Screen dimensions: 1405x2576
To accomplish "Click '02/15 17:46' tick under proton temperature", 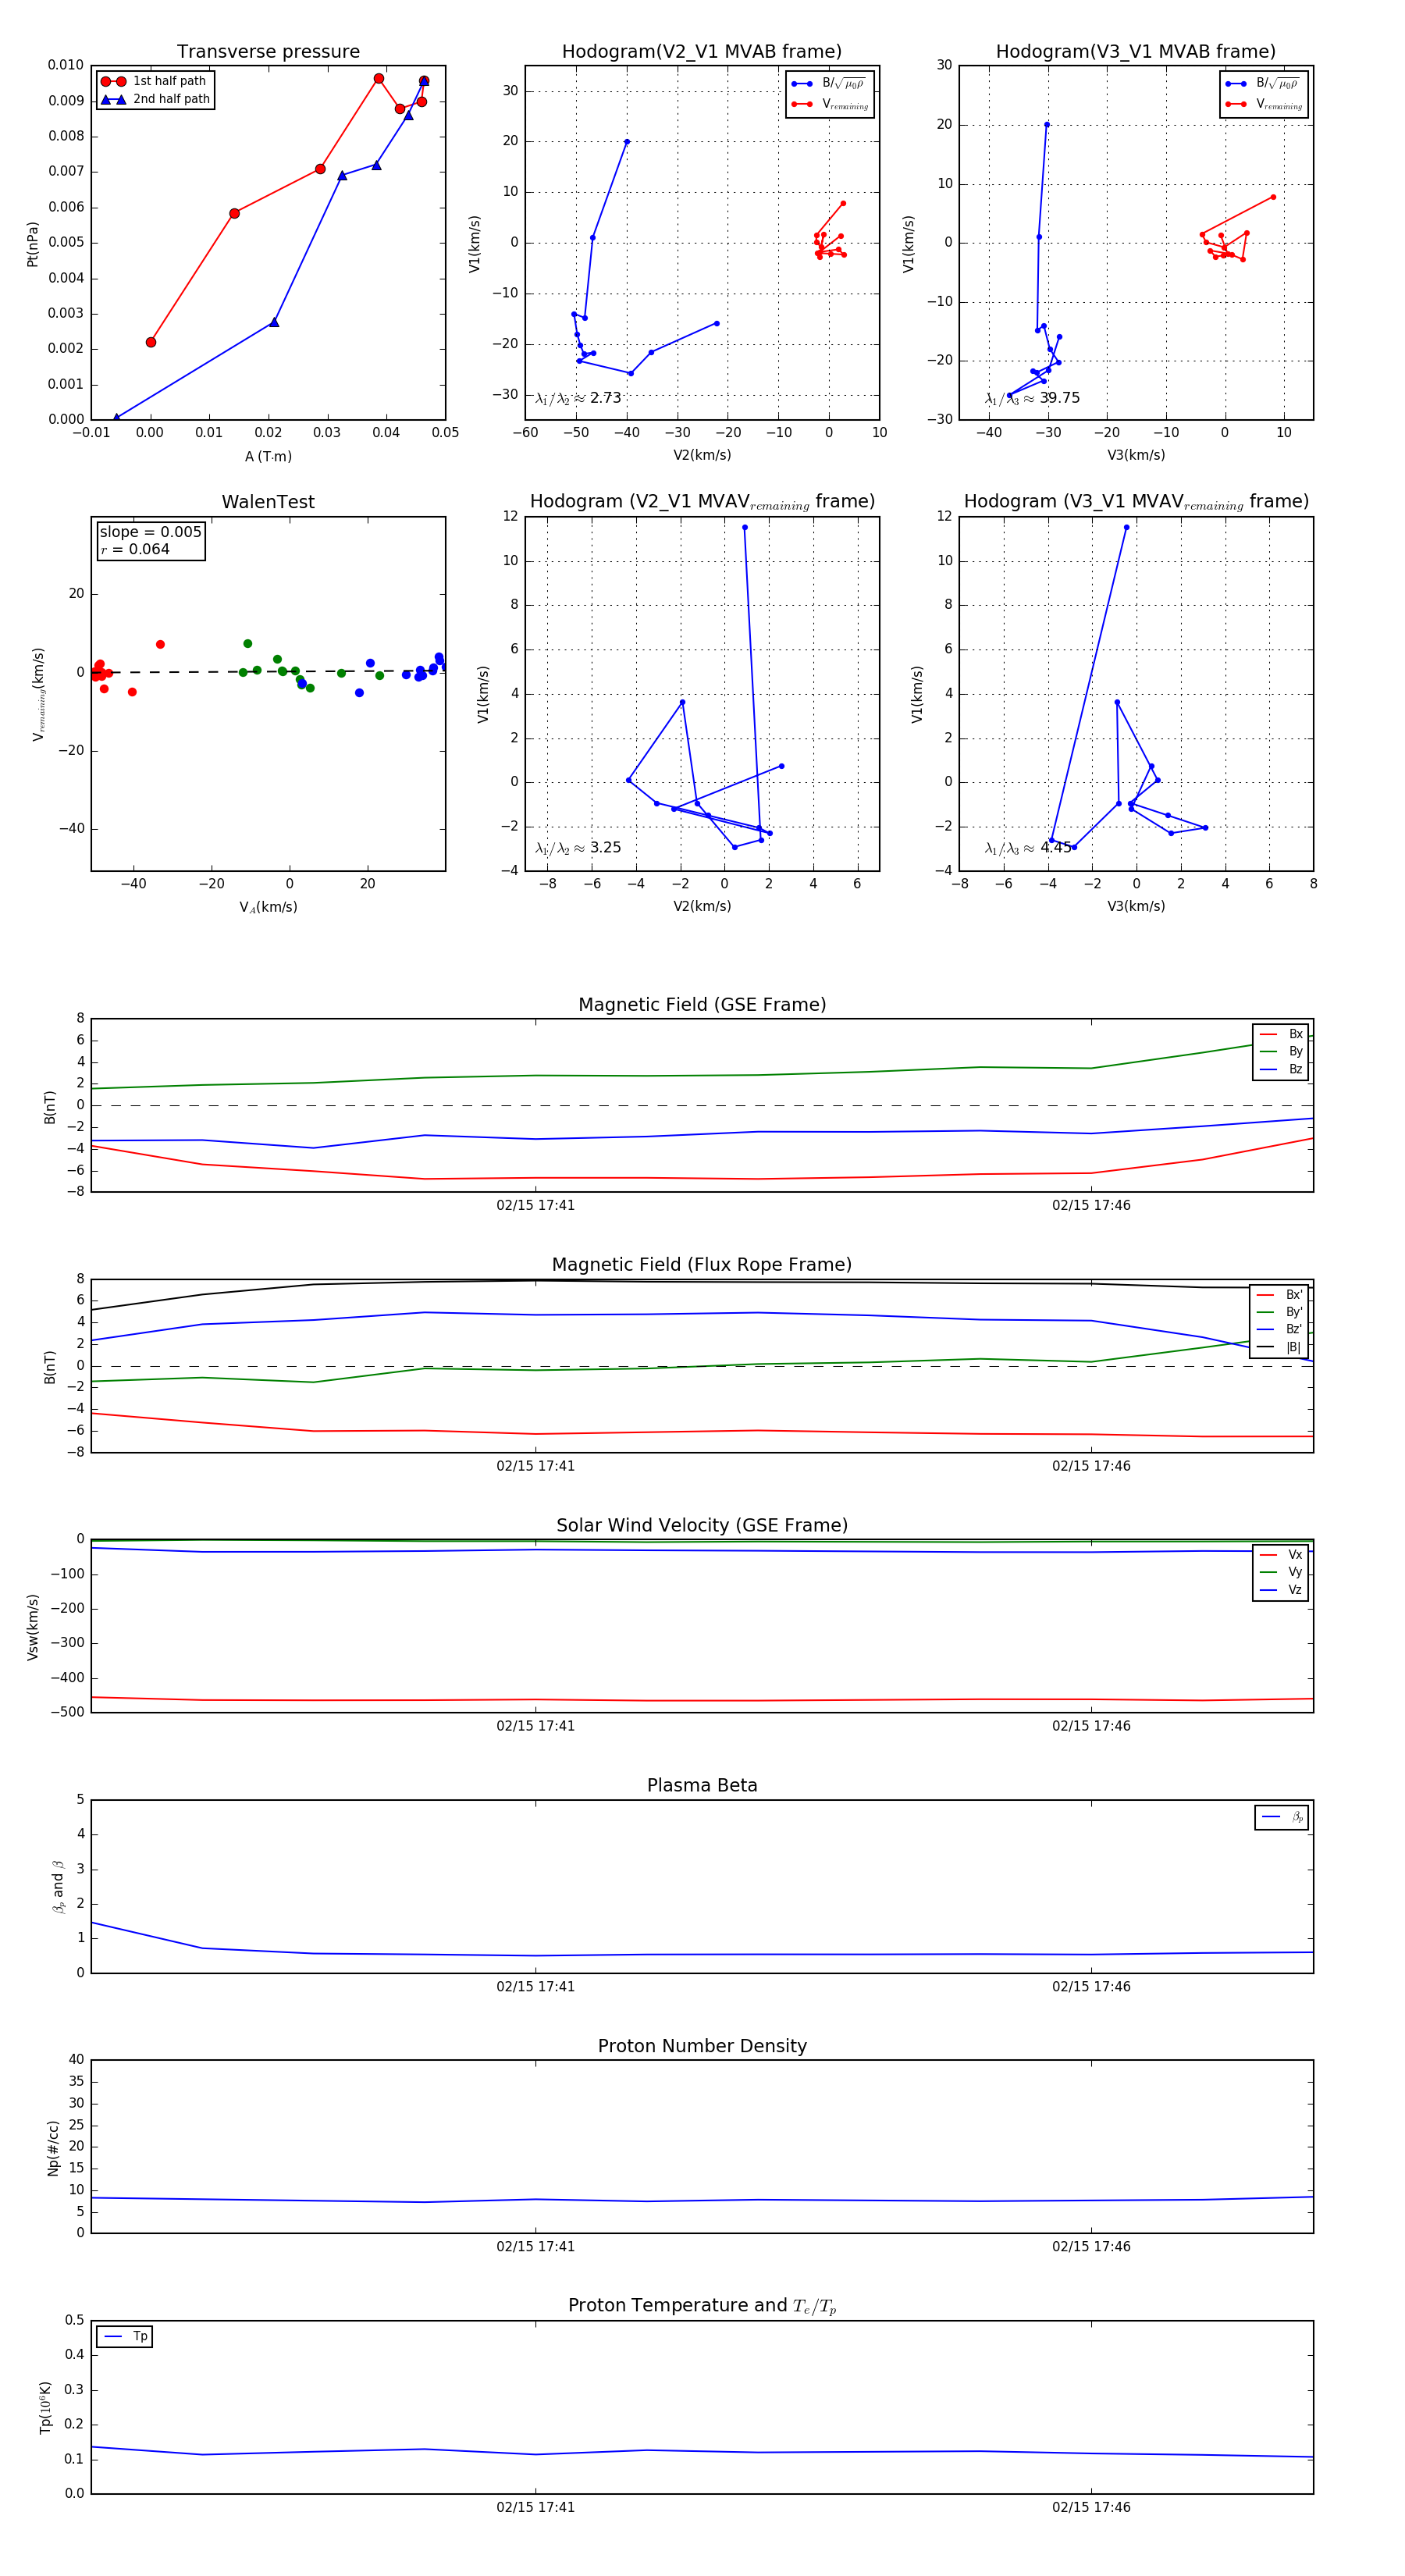I will click(1091, 2507).
